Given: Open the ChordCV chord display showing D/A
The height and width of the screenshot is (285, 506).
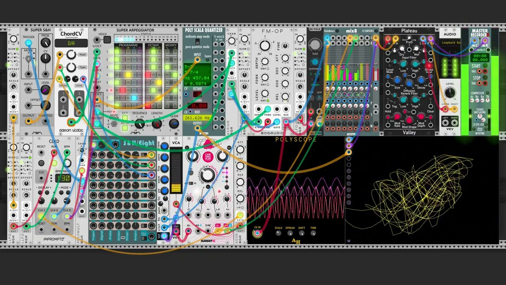Looking at the screenshot, I should 71,43.
